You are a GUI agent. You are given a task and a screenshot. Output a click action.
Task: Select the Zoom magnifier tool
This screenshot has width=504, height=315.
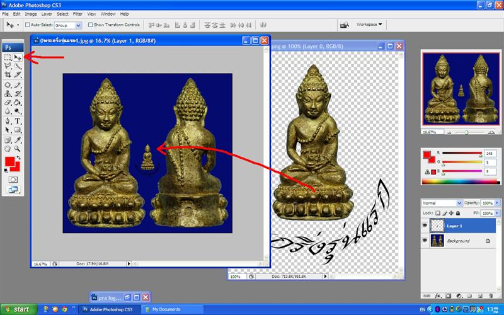[x=18, y=149]
